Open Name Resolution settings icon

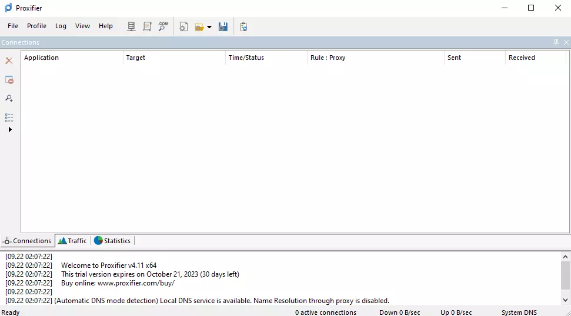(x=163, y=26)
